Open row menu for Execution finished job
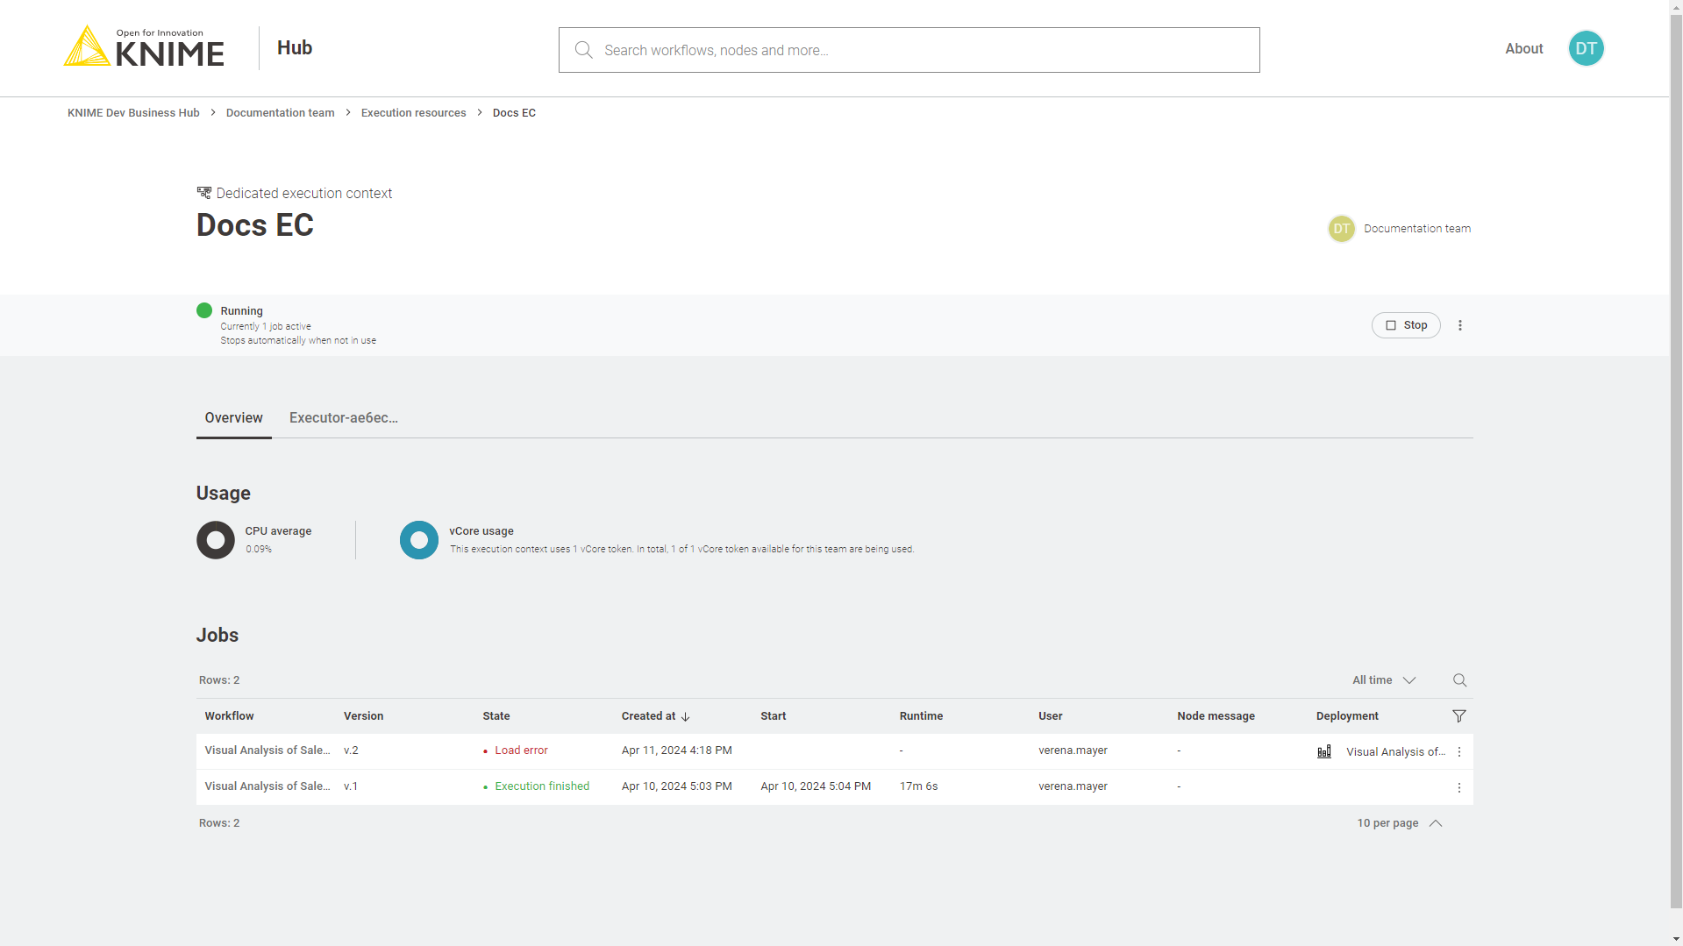This screenshot has width=1683, height=946. 1459,787
